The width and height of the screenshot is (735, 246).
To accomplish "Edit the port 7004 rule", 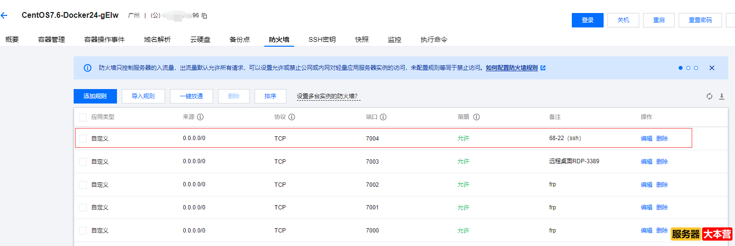I will pyautogui.click(x=646, y=139).
